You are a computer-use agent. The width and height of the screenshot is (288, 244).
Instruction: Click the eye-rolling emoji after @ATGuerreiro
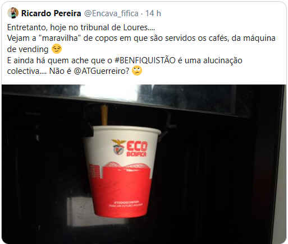tap(137, 71)
